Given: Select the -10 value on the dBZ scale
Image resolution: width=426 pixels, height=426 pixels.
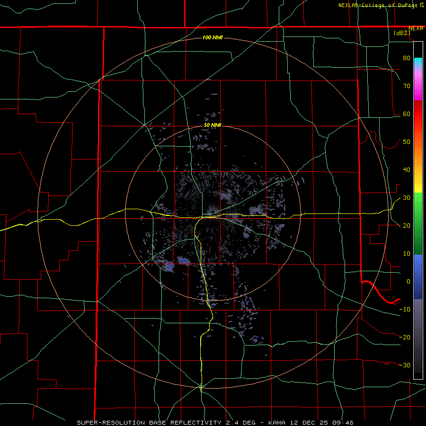Looking at the screenshot, I should pos(405,310).
